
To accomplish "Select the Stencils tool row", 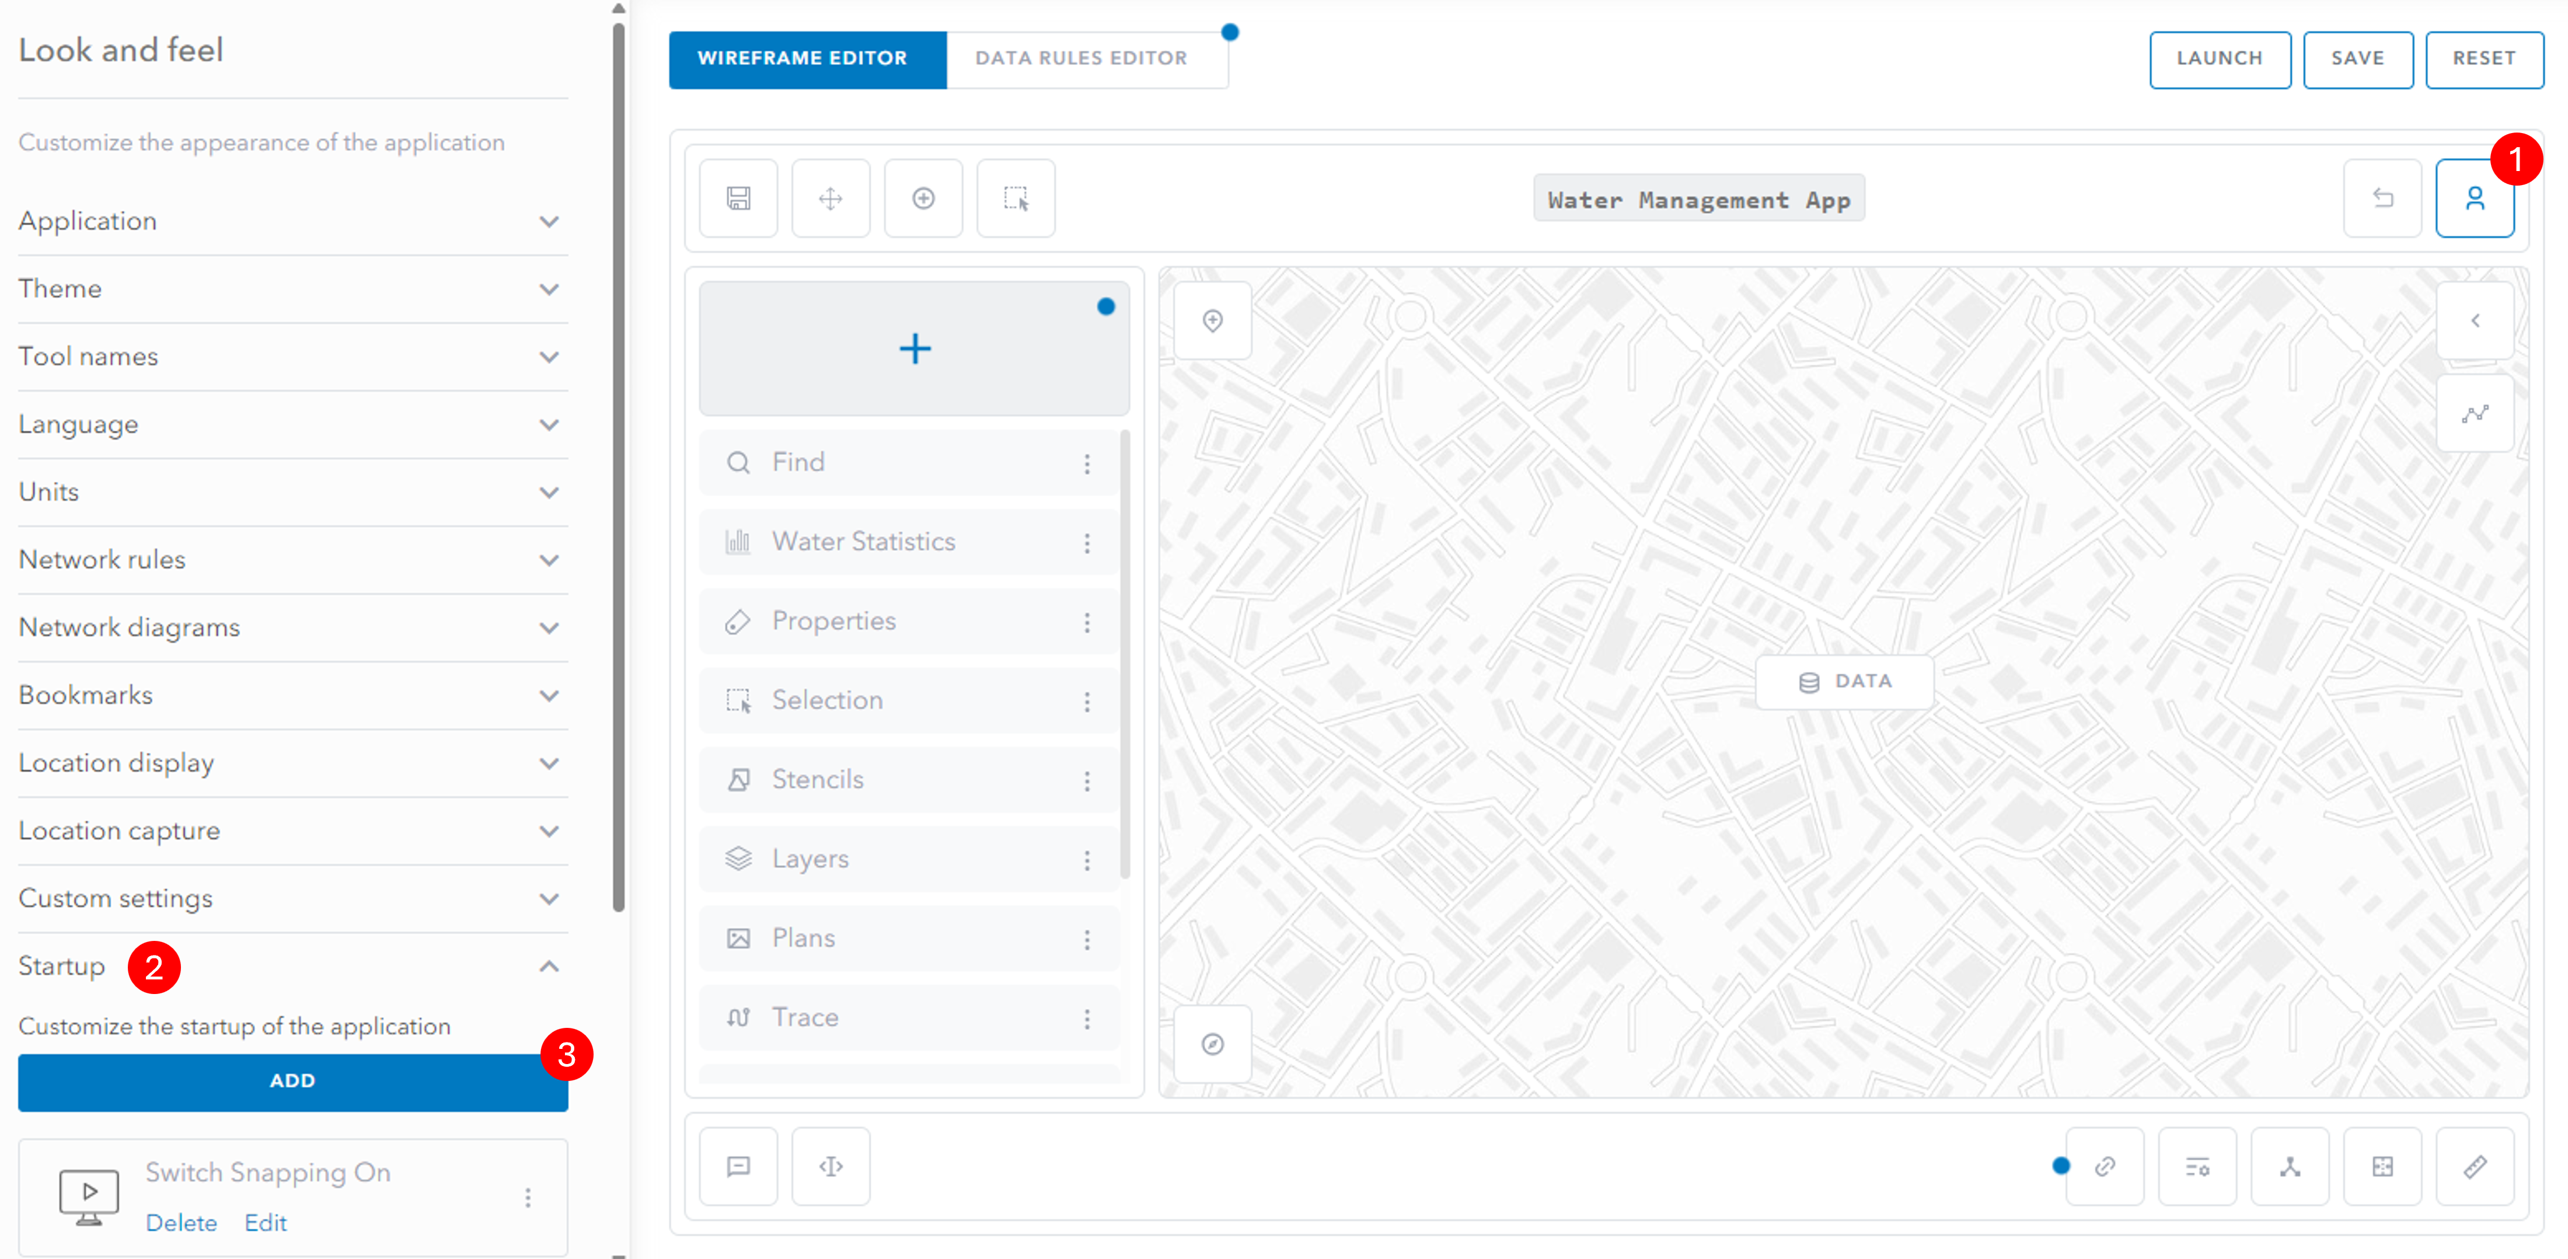I will point(908,780).
